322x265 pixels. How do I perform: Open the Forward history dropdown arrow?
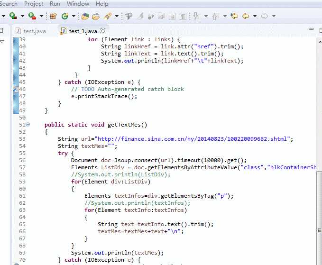pos(274,16)
